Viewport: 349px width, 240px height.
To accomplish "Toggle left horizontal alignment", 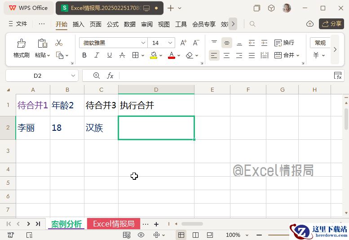I will point(214,55).
